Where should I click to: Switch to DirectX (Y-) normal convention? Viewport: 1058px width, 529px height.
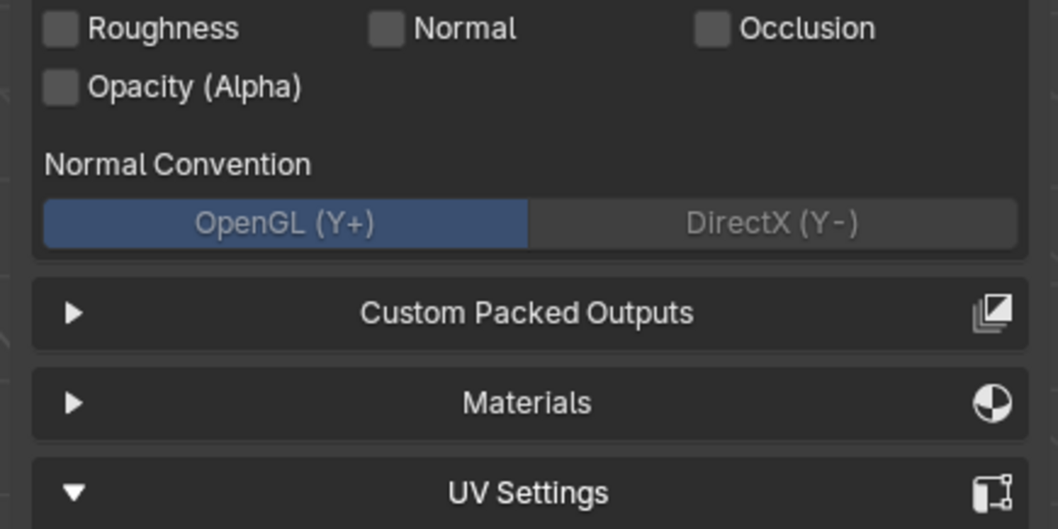[x=772, y=224]
